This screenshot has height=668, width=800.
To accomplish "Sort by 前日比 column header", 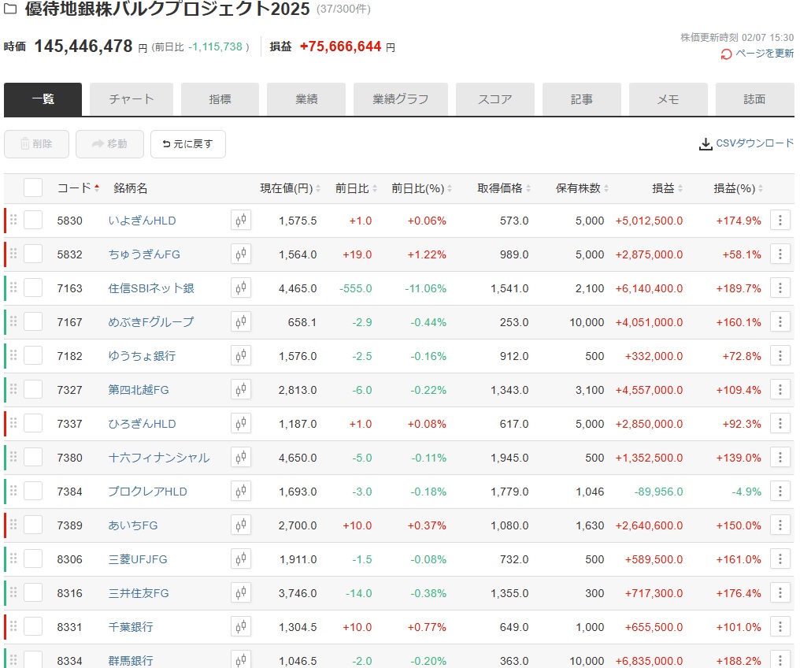I will pos(356,188).
